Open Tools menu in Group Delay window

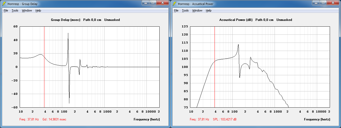15,10
